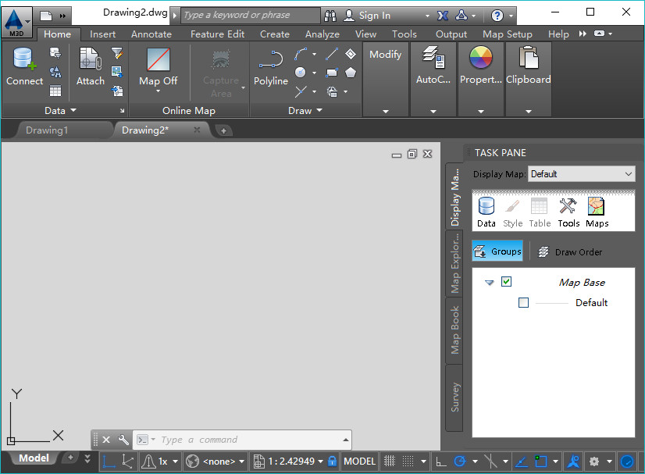645x474 pixels.
Task: Open the 1:2.42949 scale dropdown
Action: (320, 462)
